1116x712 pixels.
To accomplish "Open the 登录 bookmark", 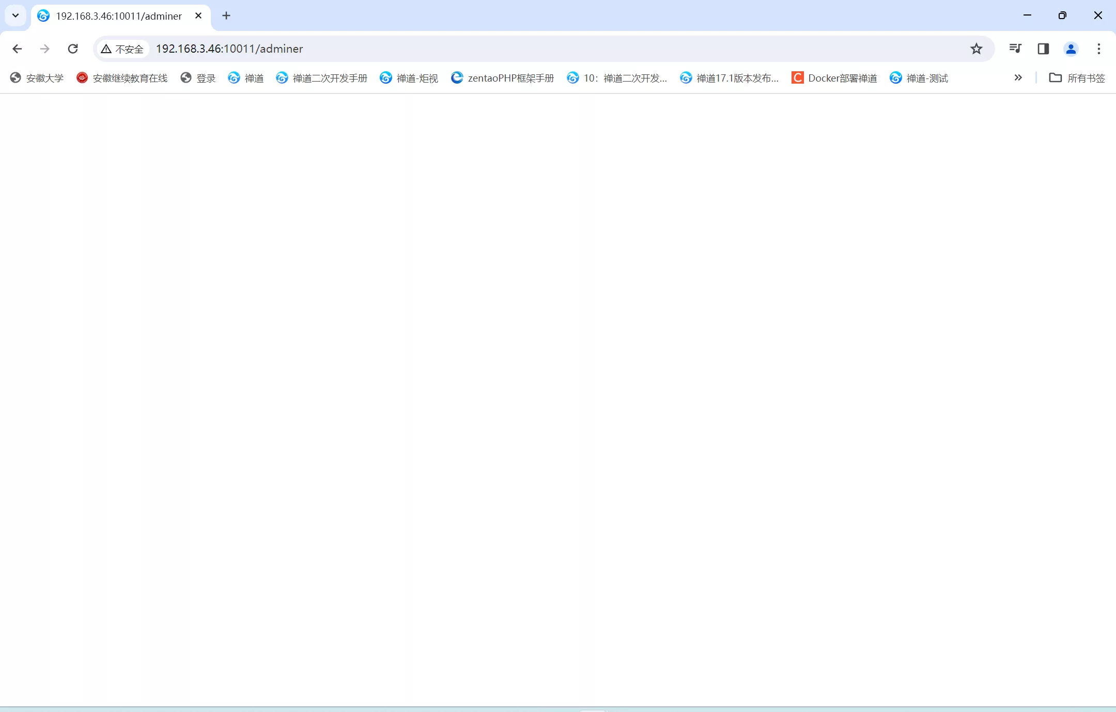I will click(198, 78).
